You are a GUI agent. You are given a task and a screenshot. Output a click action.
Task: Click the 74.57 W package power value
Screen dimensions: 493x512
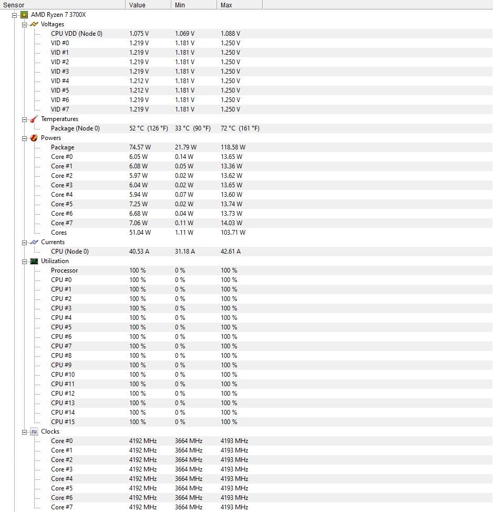[x=140, y=147]
